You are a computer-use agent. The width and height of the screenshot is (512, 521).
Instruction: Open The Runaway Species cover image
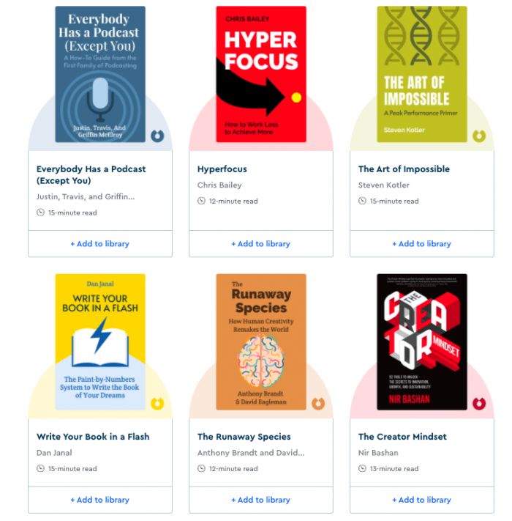[x=261, y=342]
